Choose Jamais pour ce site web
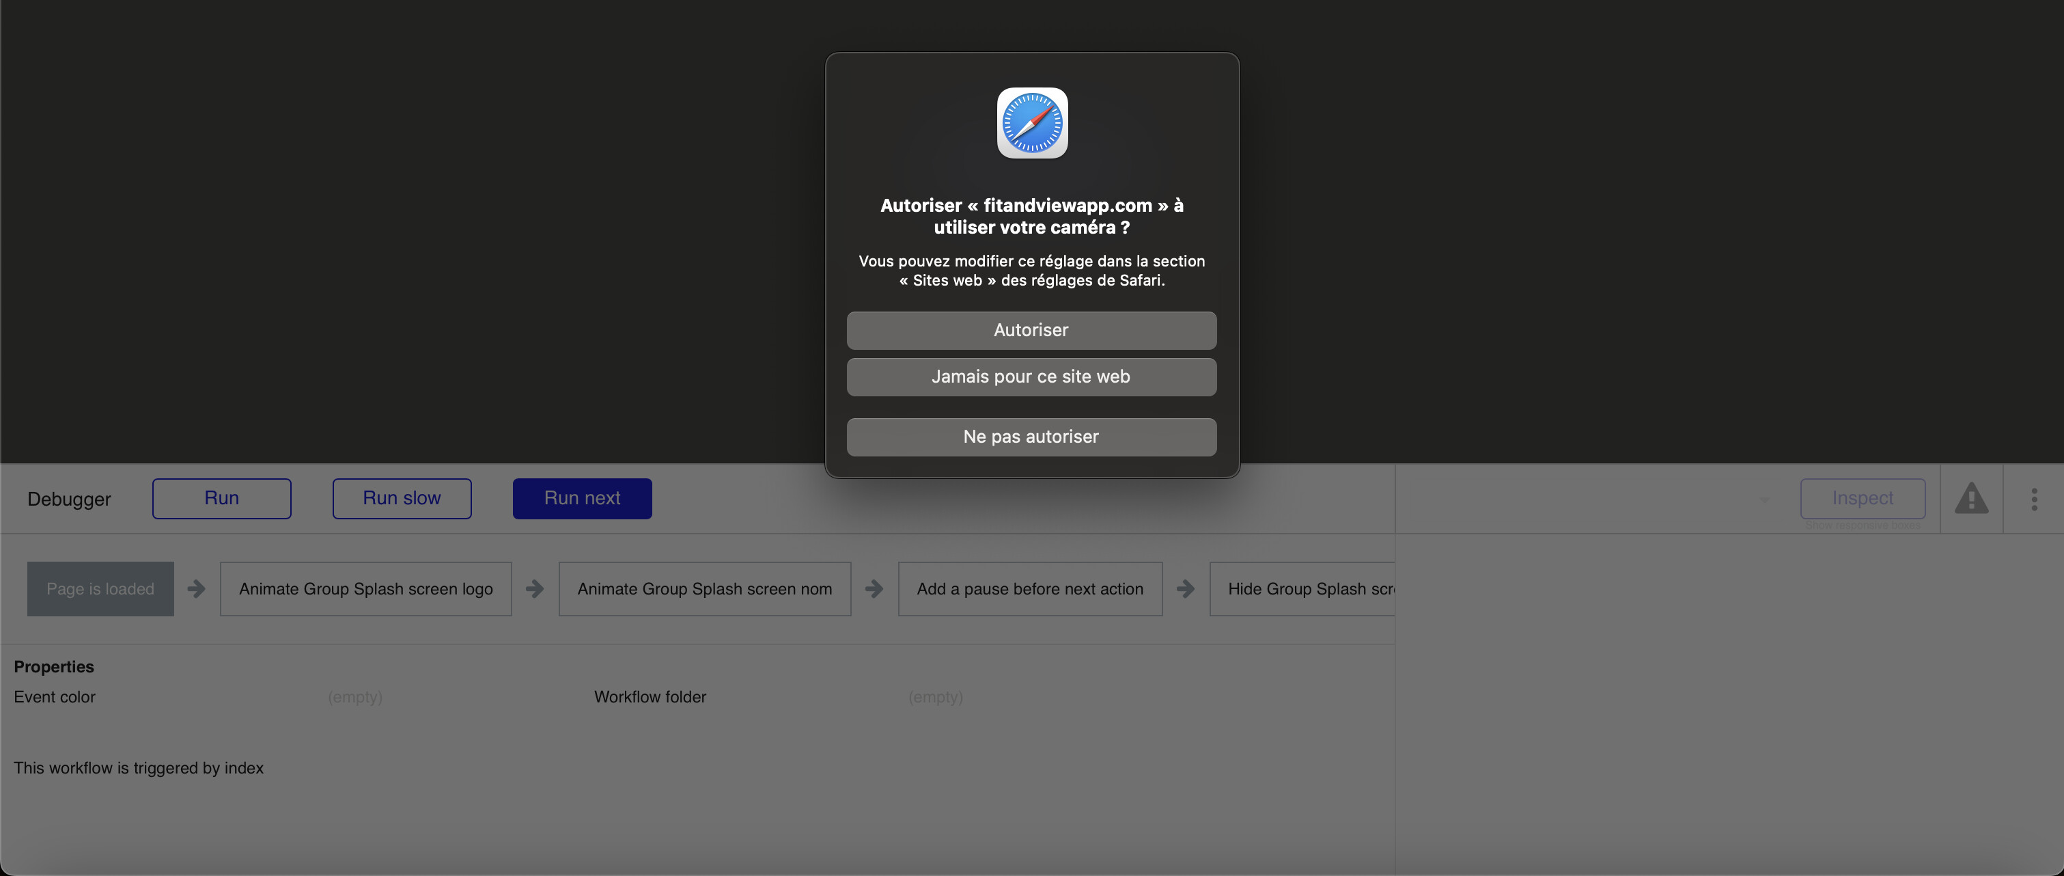 point(1031,377)
